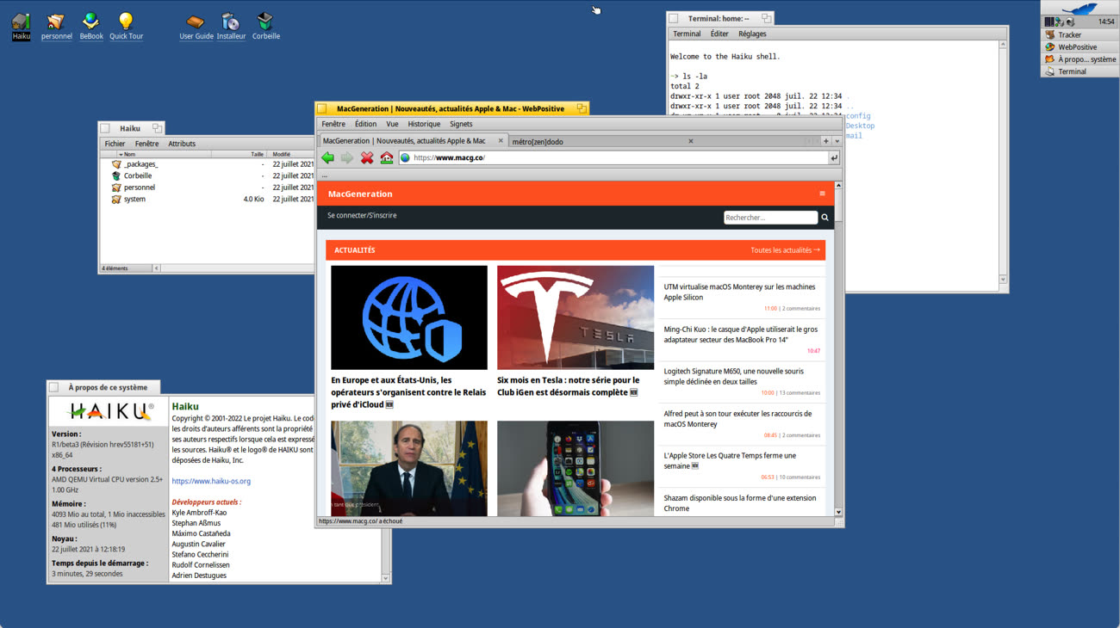Image resolution: width=1120 pixels, height=628 pixels.
Task: Open MacGeneration hamburger menu icon
Action: coord(822,194)
